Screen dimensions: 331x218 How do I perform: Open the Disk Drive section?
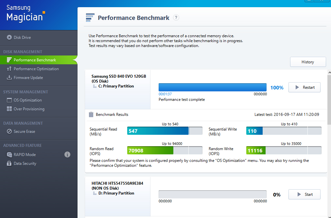click(x=39, y=38)
